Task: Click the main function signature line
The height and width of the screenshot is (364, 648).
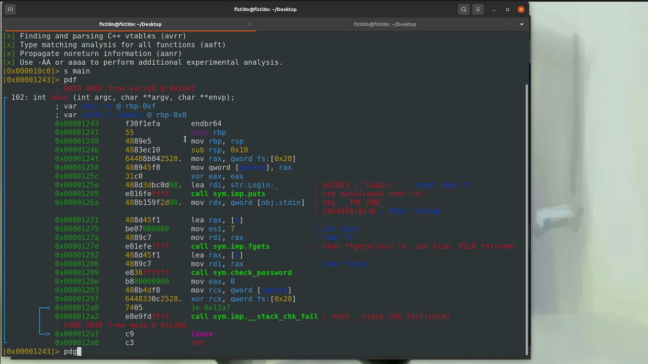Action: 123,97
